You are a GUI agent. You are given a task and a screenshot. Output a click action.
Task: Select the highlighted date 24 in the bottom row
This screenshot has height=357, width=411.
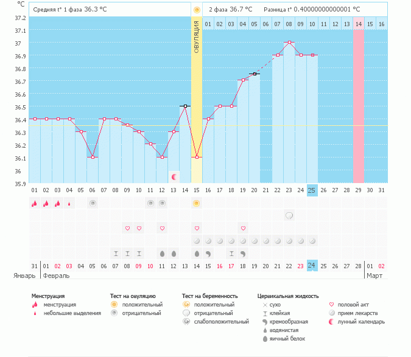coord(312,265)
